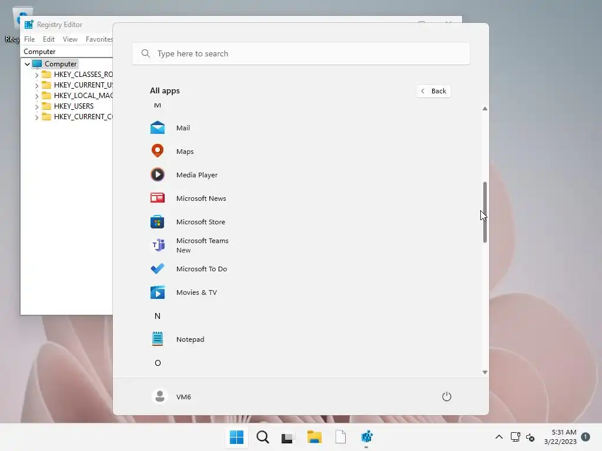This screenshot has height=451, width=602.
Task: Select HKEY_CURRENT_CONFIG folder
Action: click(x=46, y=117)
